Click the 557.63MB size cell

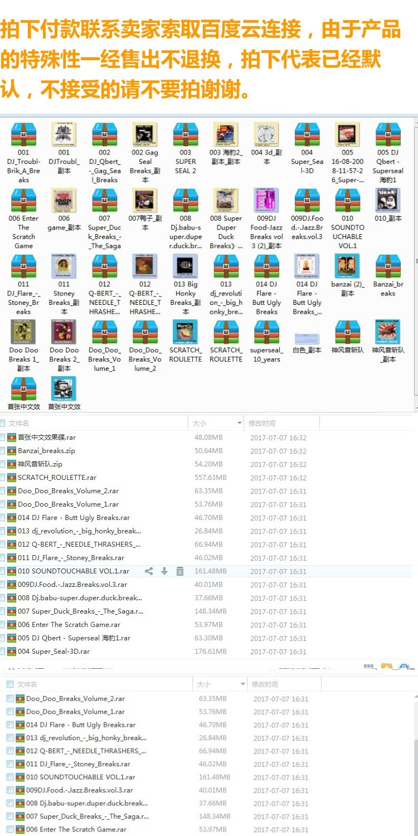[x=211, y=478]
